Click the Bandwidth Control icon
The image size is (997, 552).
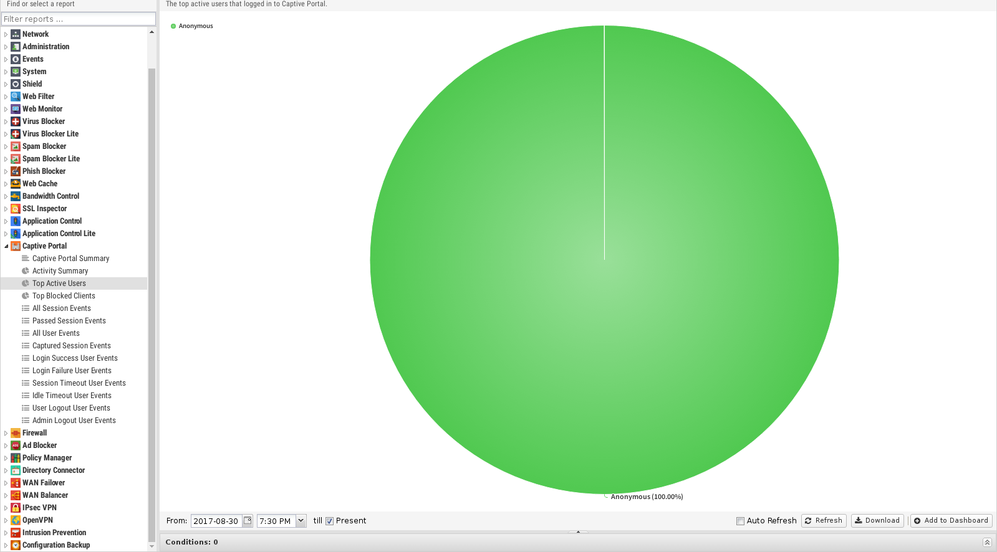coord(16,196)
